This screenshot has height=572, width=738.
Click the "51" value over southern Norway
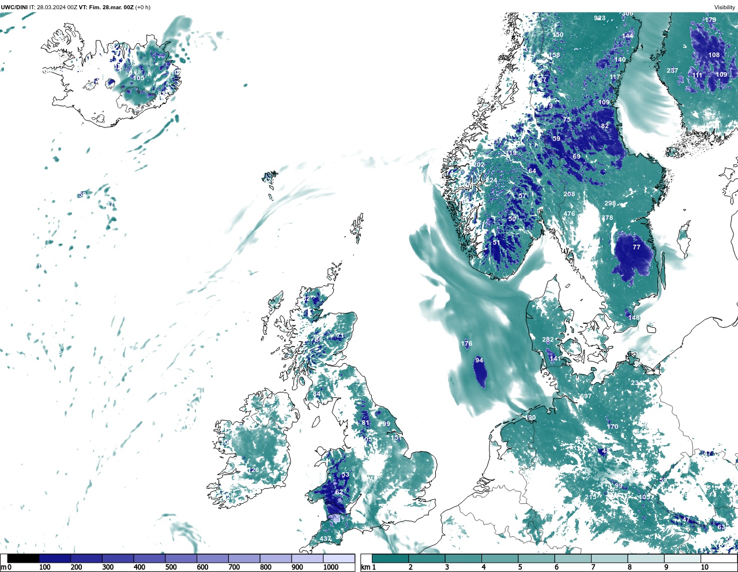click(496, 242)
